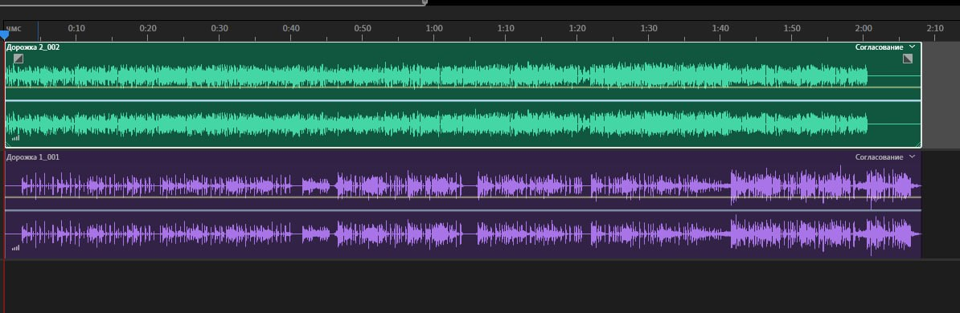Click the gain bars icon on Дорожка 2_002
960x313 pixels.
pyautogui.click(x=15, y=138)
